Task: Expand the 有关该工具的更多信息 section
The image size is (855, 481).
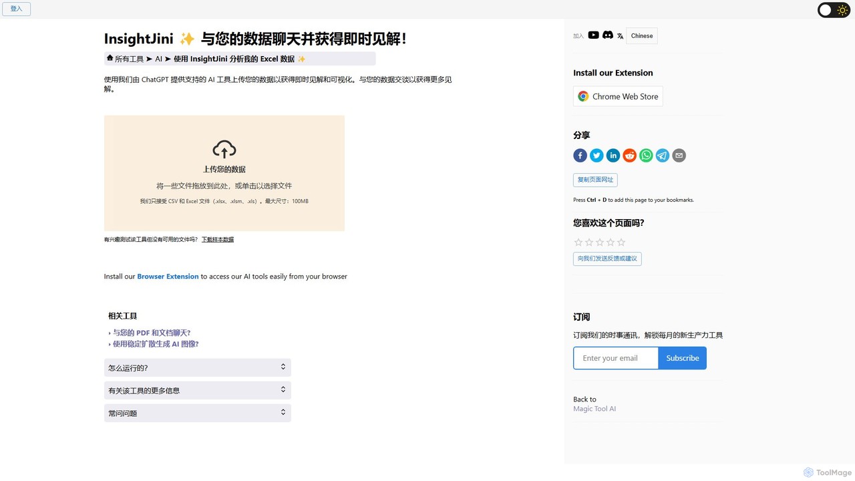Action: point(198,390)
